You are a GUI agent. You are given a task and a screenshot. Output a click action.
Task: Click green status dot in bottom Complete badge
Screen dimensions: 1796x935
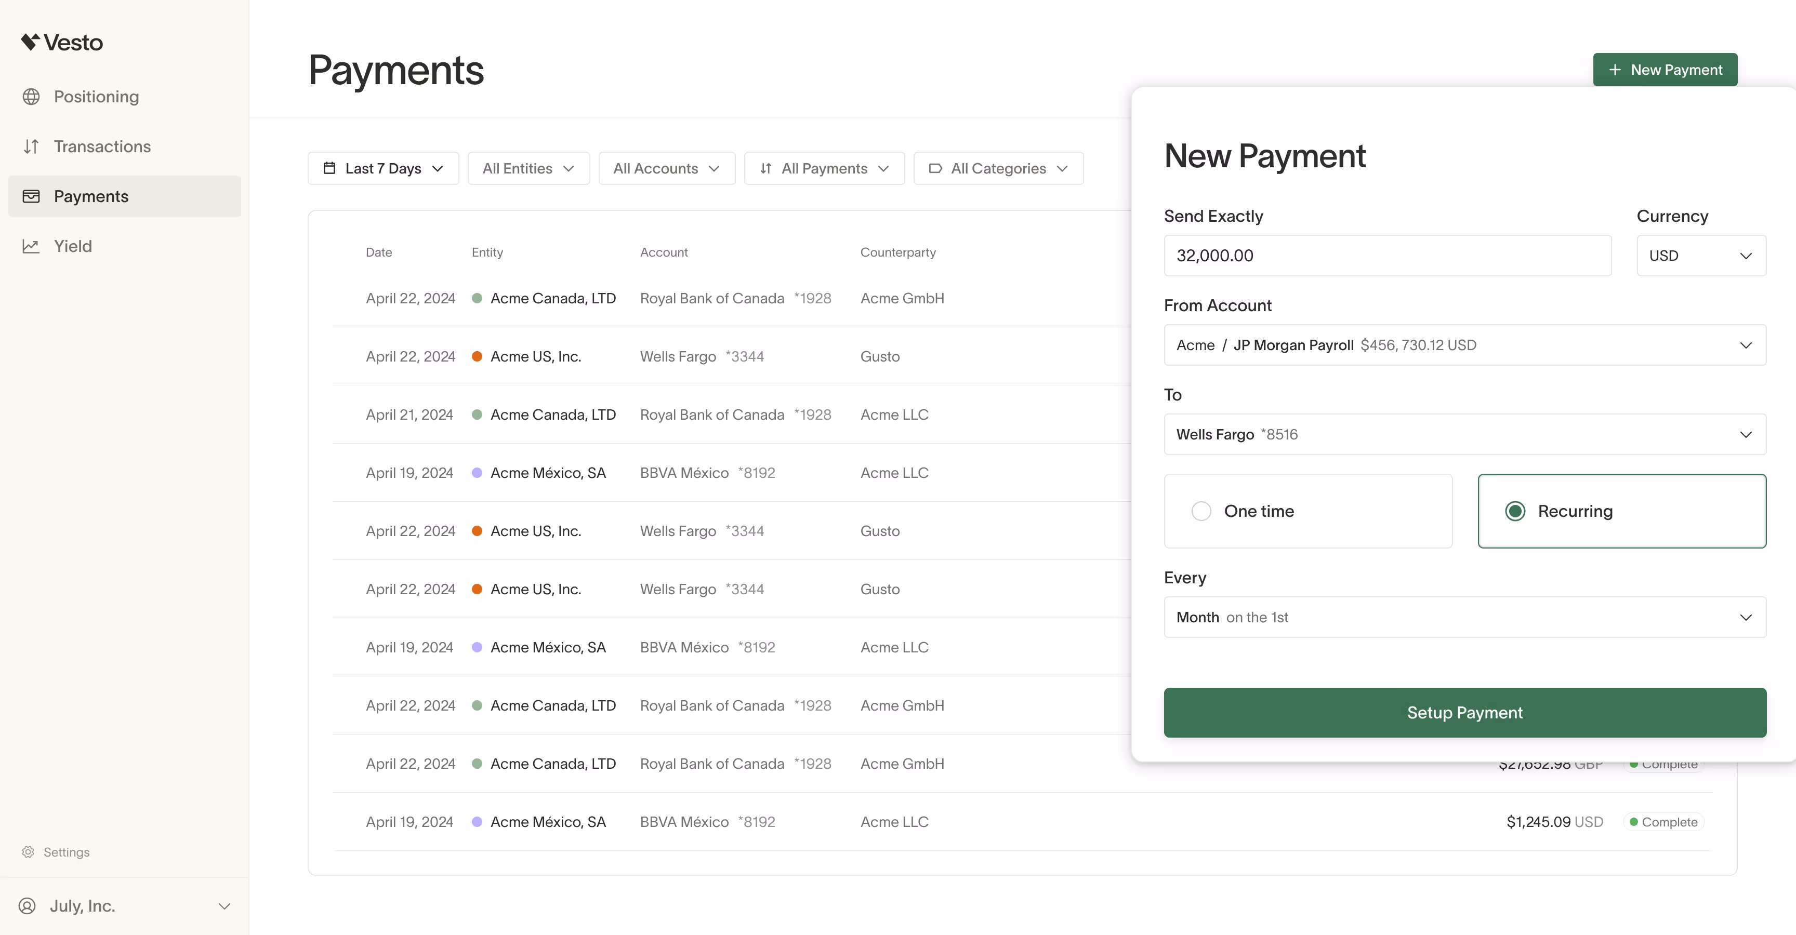[x=1633, y=821]
